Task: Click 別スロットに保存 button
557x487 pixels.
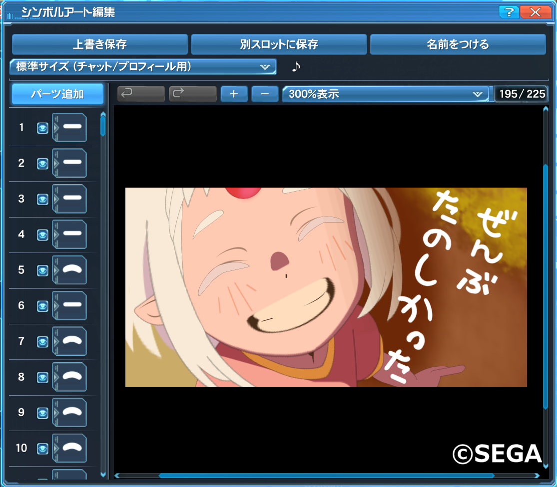Action: point(279,44)
